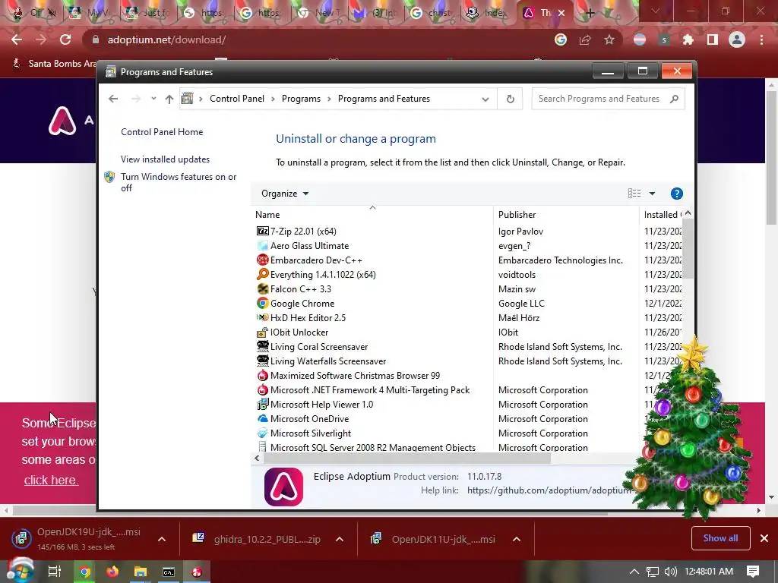Open the recent locations dropdown arrow
This screenshot has width=778, height=583.
153,98
